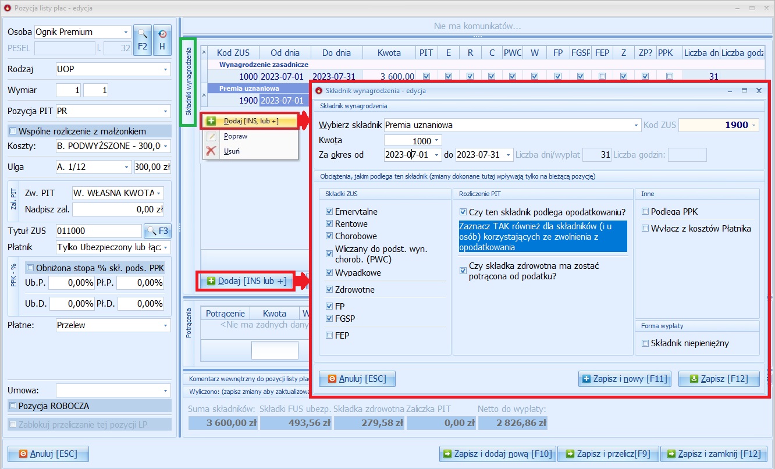Click the Pł.P. percentage field
The height and width of the screenshot is (469, 775).
coord(140,283)
